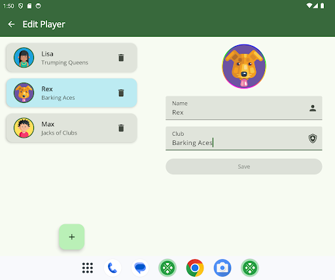Image resolution: width=335 pixels, height=280 pixels.
Task: Delete player Rex with trash icon
Action: 121,93
